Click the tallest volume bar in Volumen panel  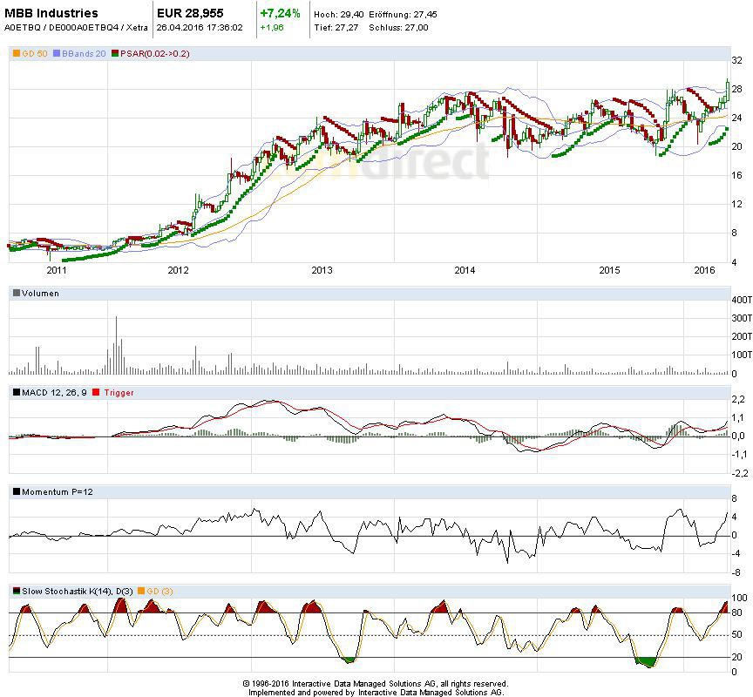point(117,346)
